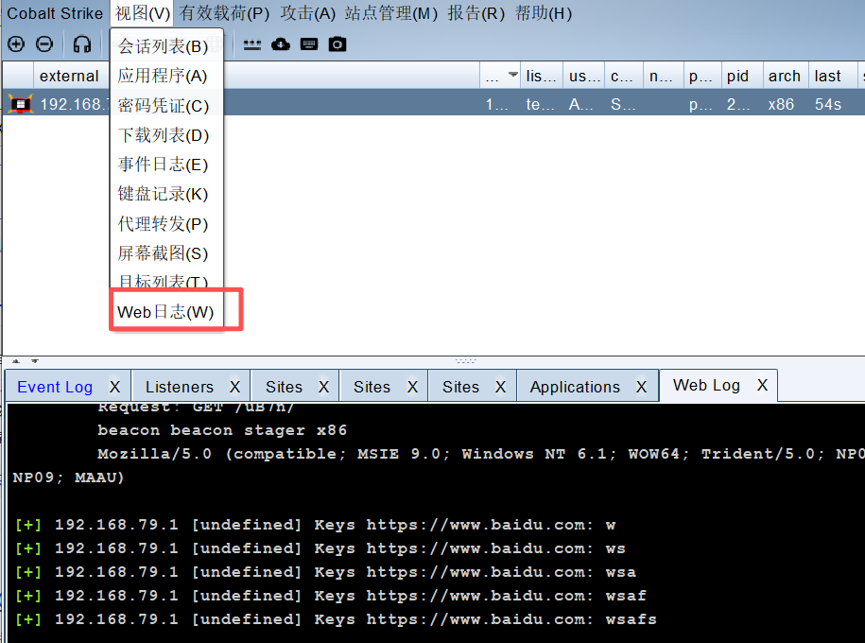Open the 攻击(A) menu
Viewport: 865px width, 643px height.
point(307,13)
